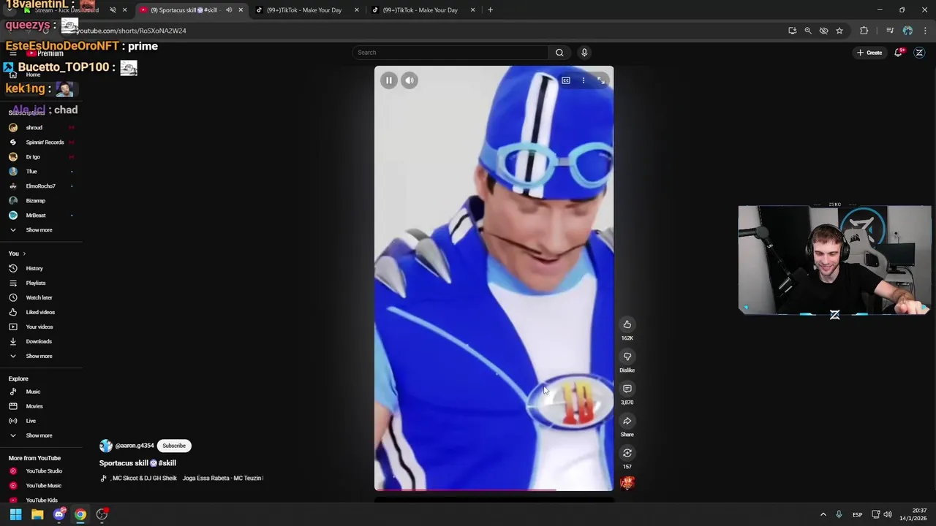The width and height of the screenshot is (936, 526).
Task: Expand the You section chevron
Action: (24, 254)
